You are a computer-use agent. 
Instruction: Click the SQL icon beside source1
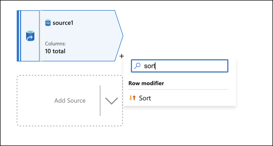[48, 23]
